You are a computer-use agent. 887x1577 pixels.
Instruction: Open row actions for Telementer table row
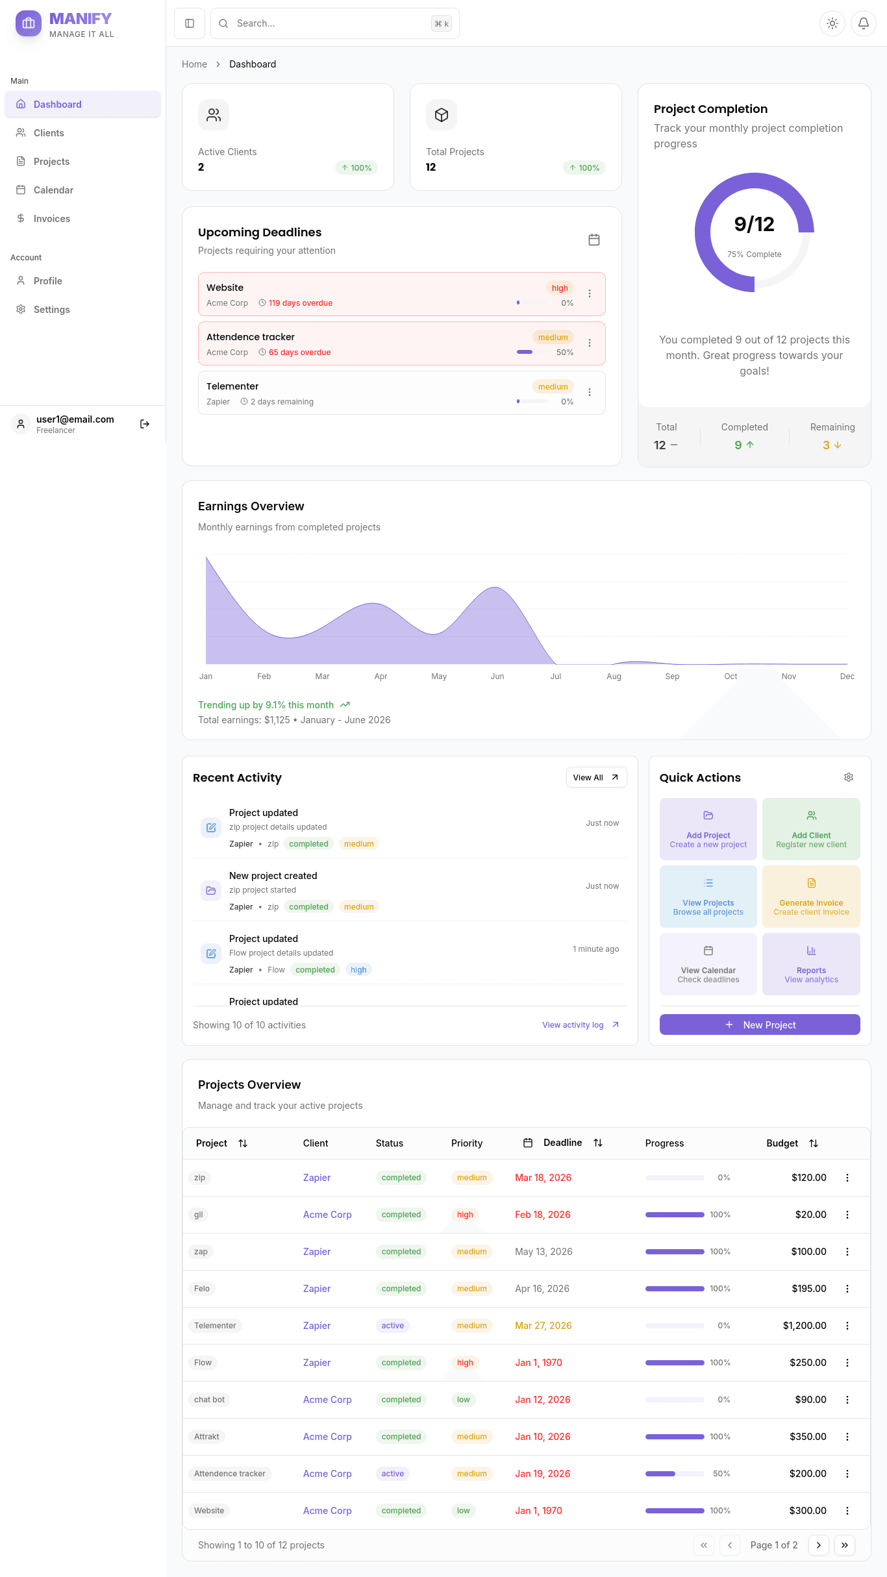(x=847, y=1326)
